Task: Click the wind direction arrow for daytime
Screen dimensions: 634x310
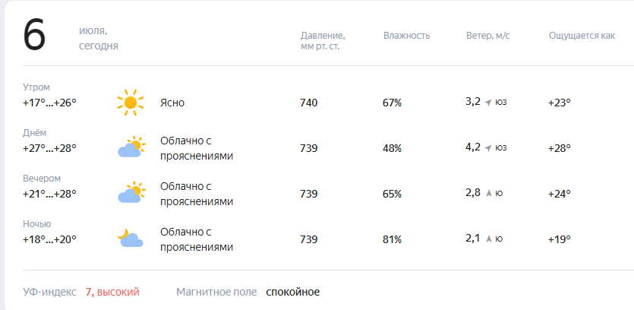Action: 488,148
